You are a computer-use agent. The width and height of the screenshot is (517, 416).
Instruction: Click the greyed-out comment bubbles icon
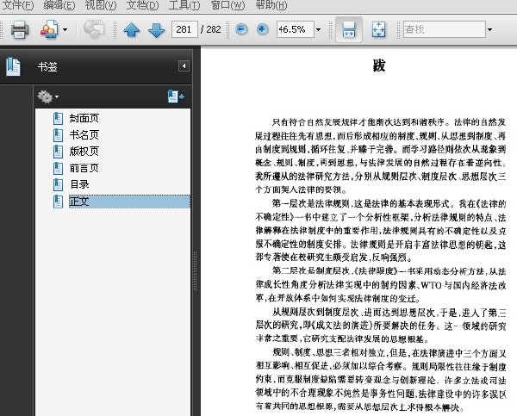click(94, 29)
